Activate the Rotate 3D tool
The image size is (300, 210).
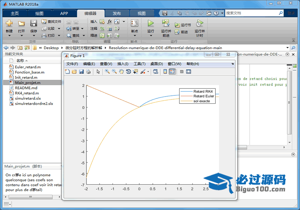128,72
